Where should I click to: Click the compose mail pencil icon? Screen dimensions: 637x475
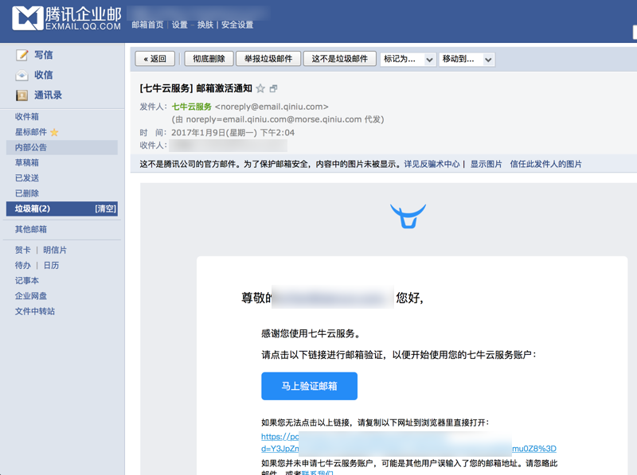22,55
